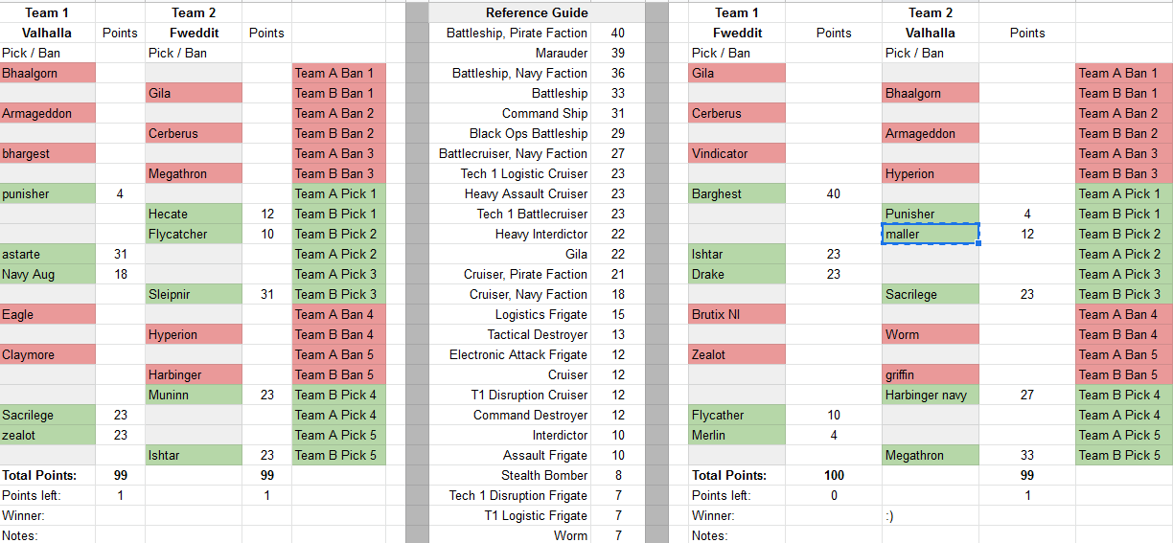Select the "Navy Aug" cell
This screenshot has height=543, width=1173.
pyautogui.click(x=48, y=274)
